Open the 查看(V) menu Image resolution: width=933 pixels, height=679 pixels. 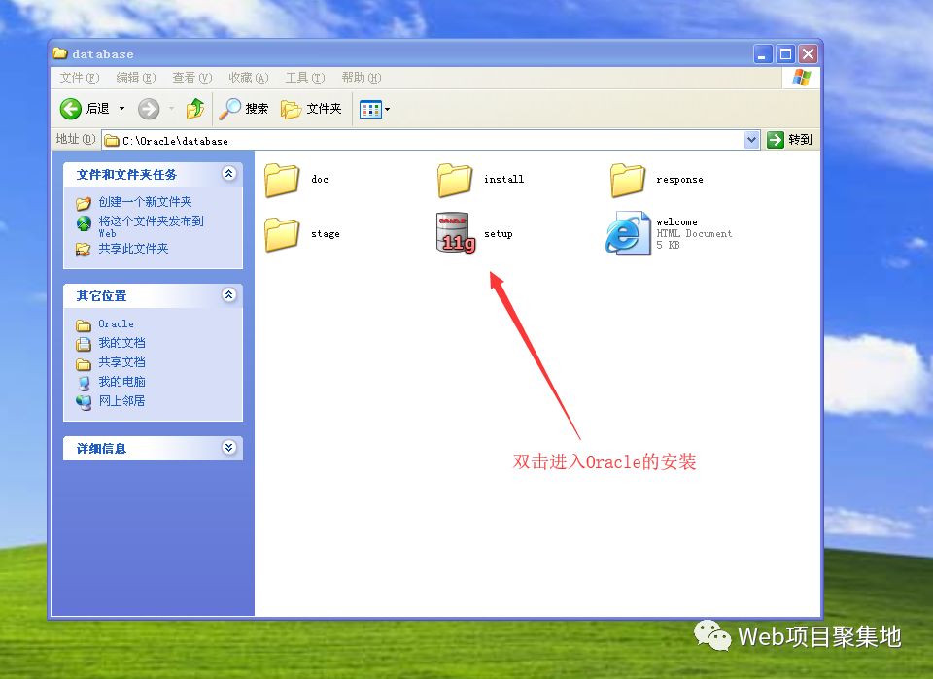pos(192,78)
